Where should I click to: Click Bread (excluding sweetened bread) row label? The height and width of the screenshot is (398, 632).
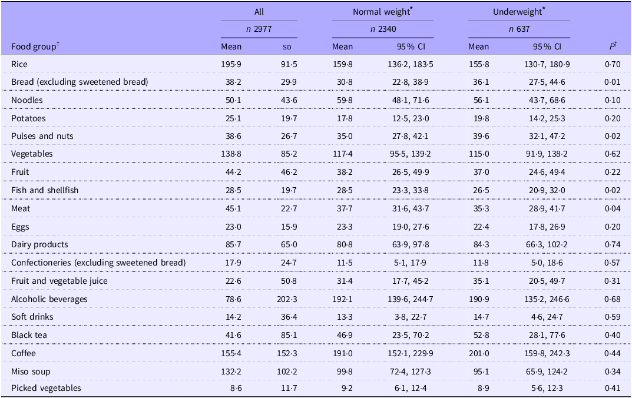(80, 82)
